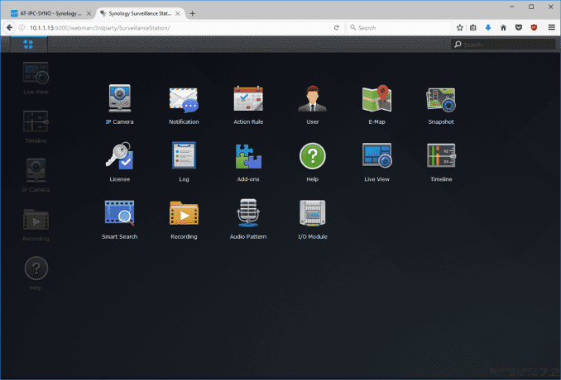
Task: Open the Audio Pattern microphone icon
Action: pyautogui.click(x=247, y=215)
